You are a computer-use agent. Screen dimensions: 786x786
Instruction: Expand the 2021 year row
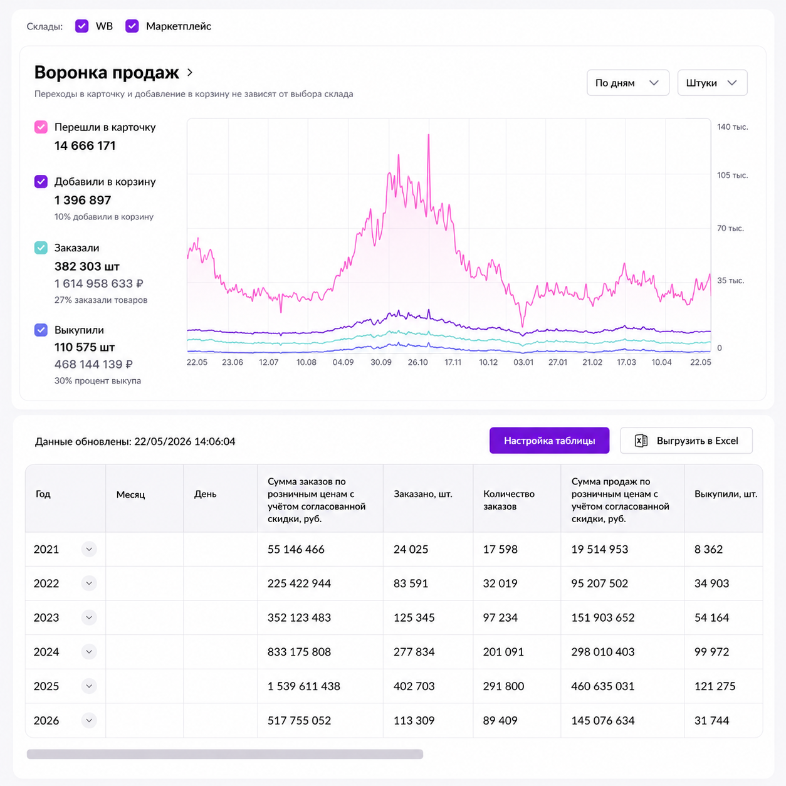pyautogui.click(x=89, y=549)
